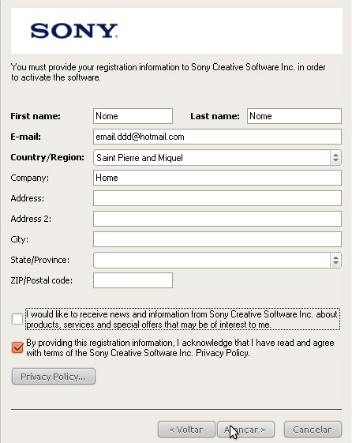Click the ZIP/Postal code field
Image resolution: width=352 pixels, height=443 pixels.
pos(133,280)
